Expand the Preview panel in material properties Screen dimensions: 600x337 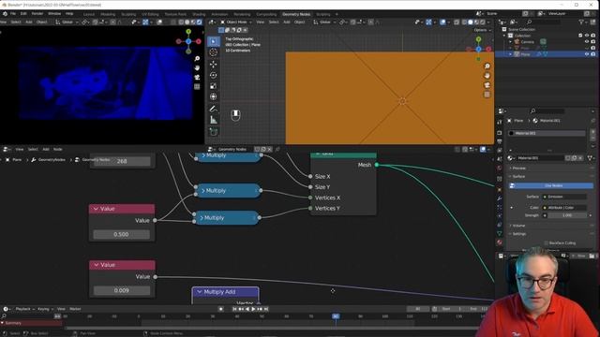[518, 168]
